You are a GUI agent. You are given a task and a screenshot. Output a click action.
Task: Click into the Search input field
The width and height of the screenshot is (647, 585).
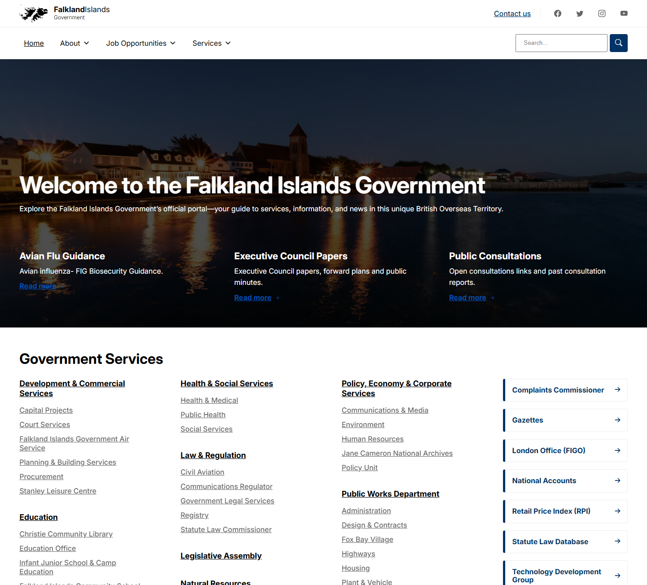[561, 43]
